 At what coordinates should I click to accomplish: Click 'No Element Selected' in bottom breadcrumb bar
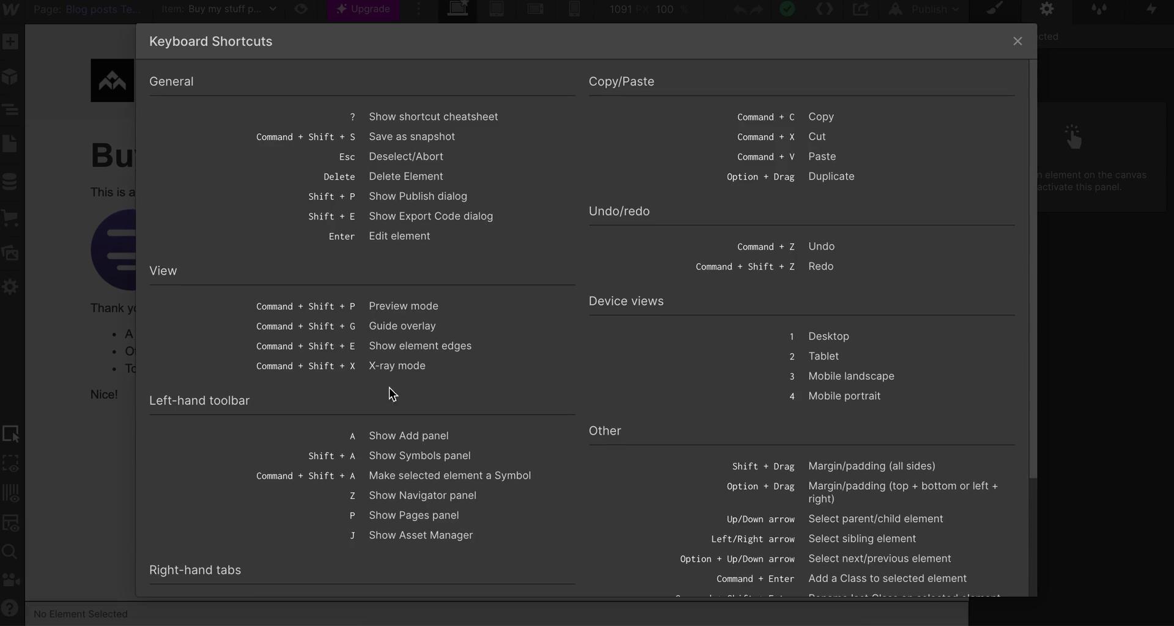pos(81,614)
